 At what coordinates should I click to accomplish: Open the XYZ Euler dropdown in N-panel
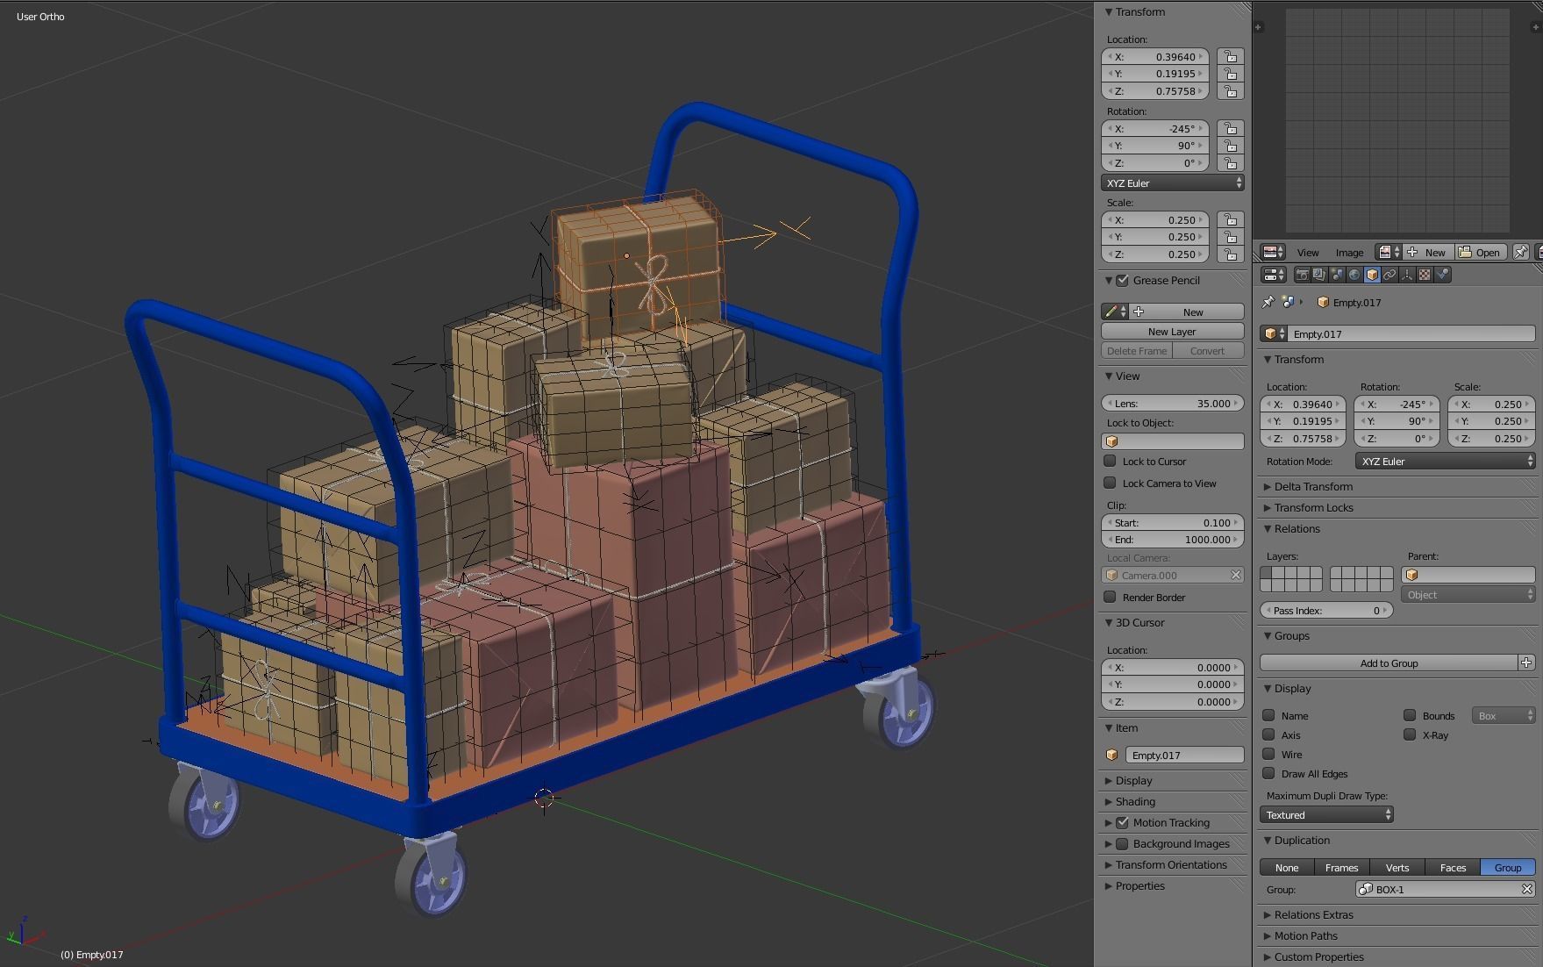coord(1173,183)
